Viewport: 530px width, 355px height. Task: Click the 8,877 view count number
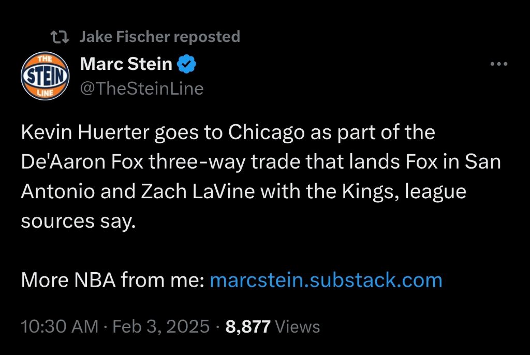coord(248,327)
